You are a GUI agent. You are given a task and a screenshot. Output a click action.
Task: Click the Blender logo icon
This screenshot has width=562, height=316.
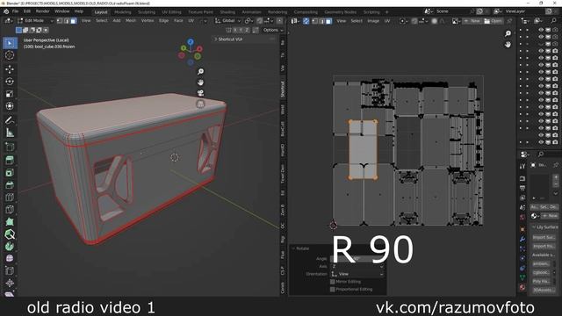6,11
